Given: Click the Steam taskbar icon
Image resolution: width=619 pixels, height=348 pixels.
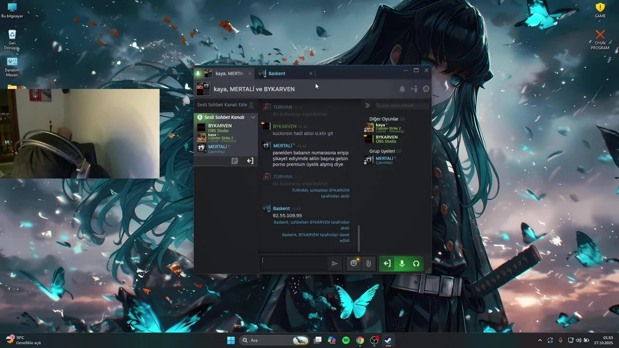Looking at the screenshot, I should [x=388, y=340].
